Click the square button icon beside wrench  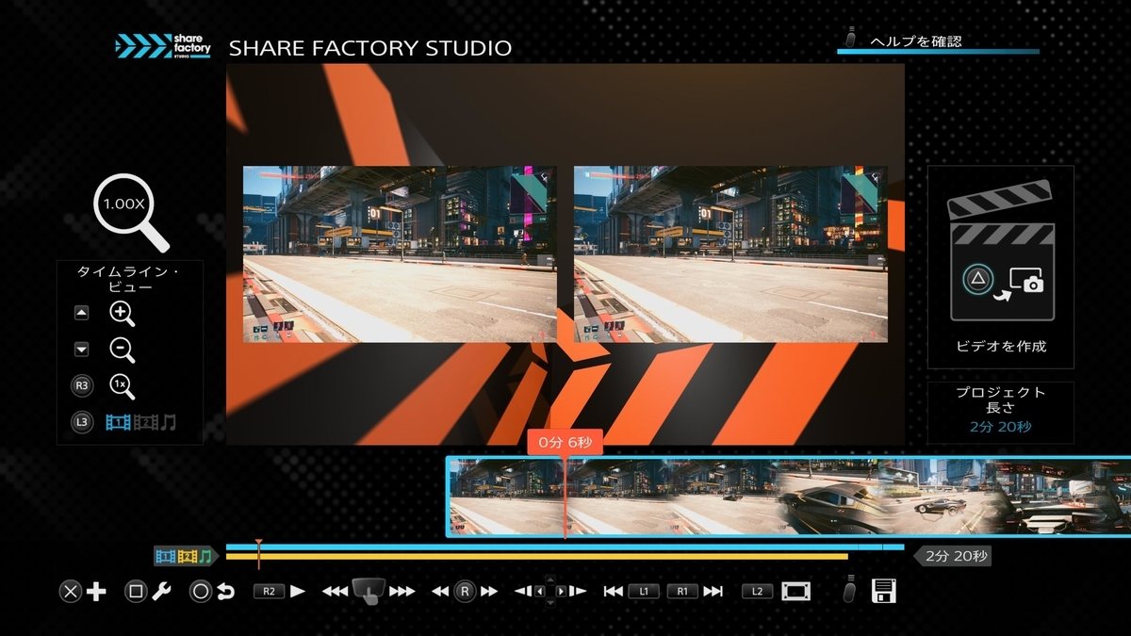click(136, 592)
